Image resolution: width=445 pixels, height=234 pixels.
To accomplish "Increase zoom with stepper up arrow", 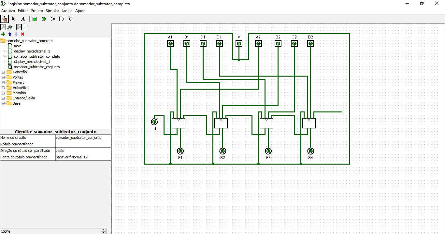I will [104, 230].
